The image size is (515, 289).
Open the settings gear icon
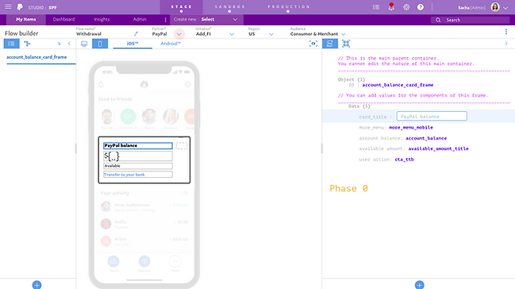406,7
